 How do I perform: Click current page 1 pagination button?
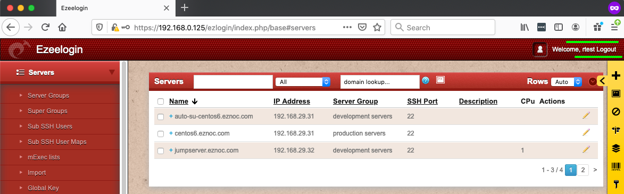coord(571,170)
